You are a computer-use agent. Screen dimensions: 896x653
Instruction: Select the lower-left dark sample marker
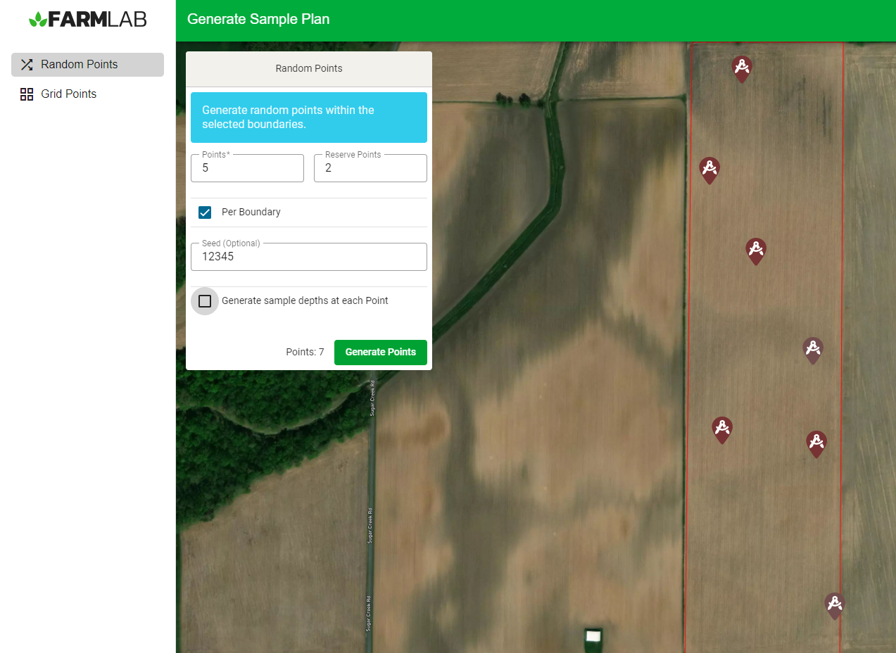721,429
